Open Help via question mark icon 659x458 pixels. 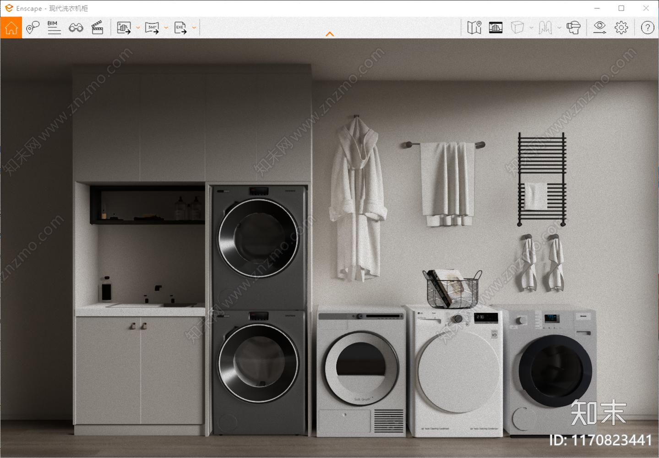pos(648,27)
